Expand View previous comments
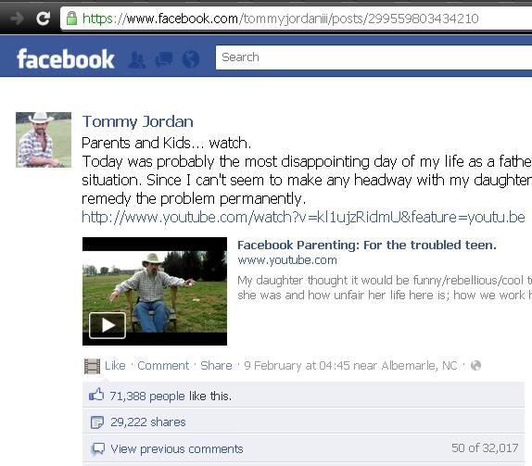This screenshot has width=532, height=466. click(177, 448)
